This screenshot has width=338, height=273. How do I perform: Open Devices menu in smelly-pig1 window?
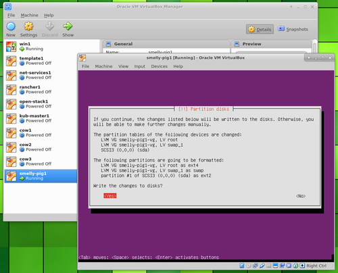(x=160, y=66)
